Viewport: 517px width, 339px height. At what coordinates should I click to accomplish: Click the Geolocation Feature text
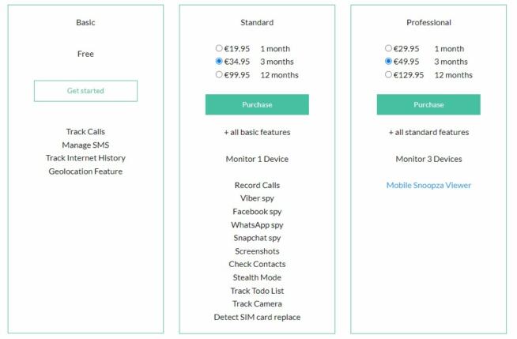[85, 171]
